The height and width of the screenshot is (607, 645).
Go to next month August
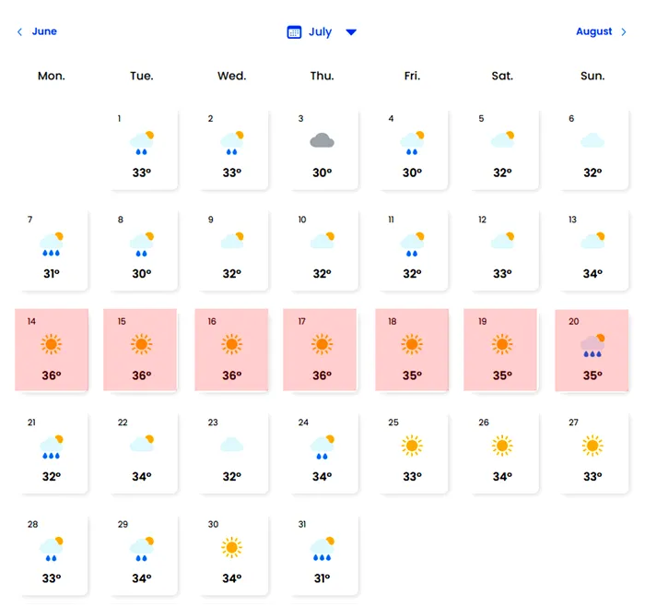click(593, 31)
